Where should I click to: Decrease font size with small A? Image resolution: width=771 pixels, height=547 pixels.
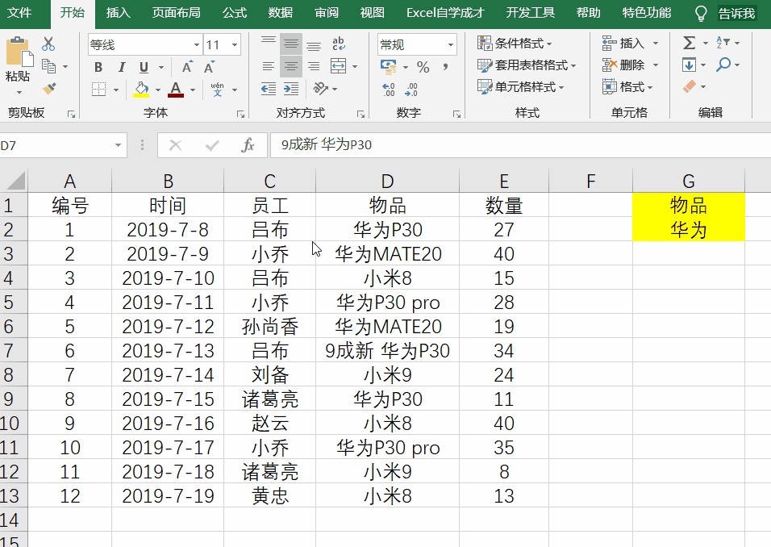[x=209, y=67]
